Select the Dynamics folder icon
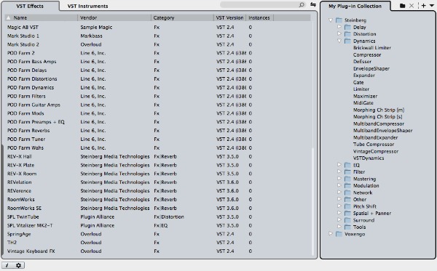Screen dimensions: 437x271 tap(347, 41)
